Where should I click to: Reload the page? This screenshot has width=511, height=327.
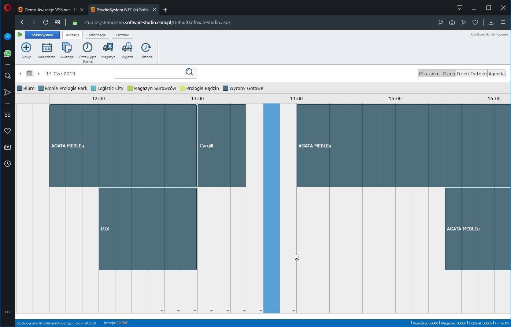pyautogui.click(x=45, y=22)
